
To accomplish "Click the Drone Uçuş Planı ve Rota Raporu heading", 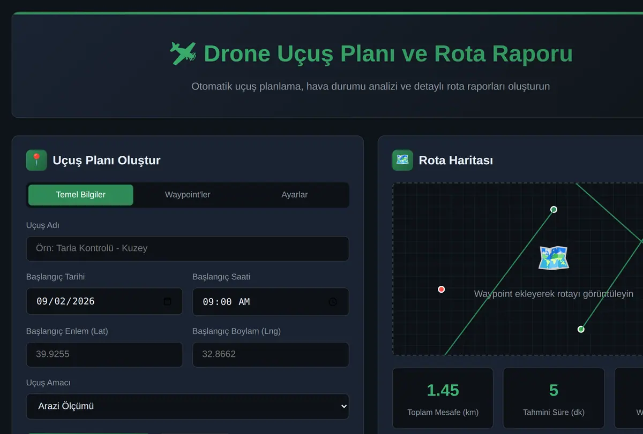I will pyautogui.click(x=388, y=54).
